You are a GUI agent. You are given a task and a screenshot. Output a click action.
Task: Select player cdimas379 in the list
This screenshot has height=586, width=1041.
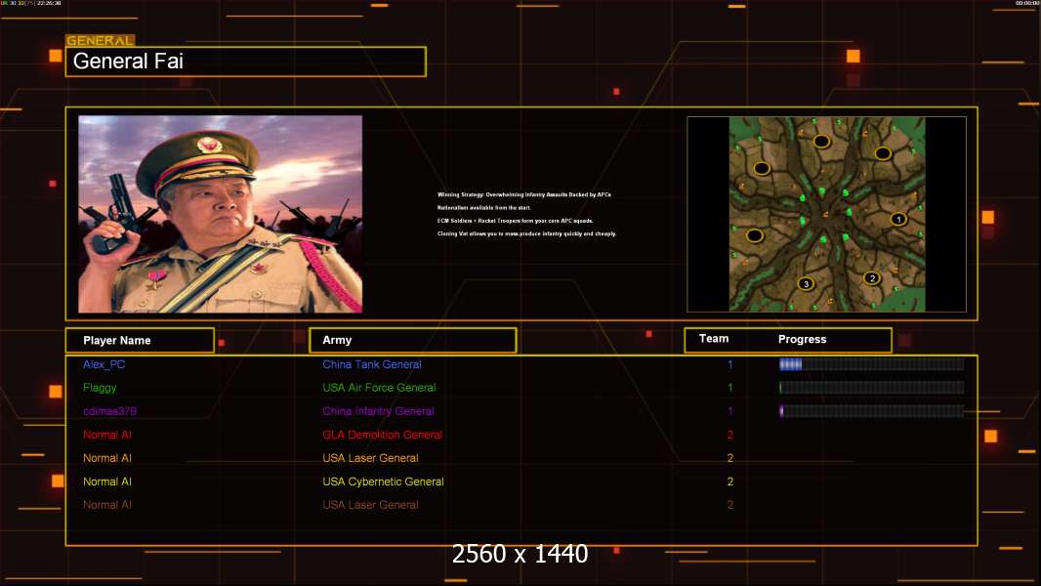coord(109,411)
